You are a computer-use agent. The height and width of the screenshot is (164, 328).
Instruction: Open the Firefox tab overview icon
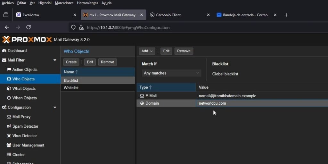pyautogui.click(x=6, y=15)
